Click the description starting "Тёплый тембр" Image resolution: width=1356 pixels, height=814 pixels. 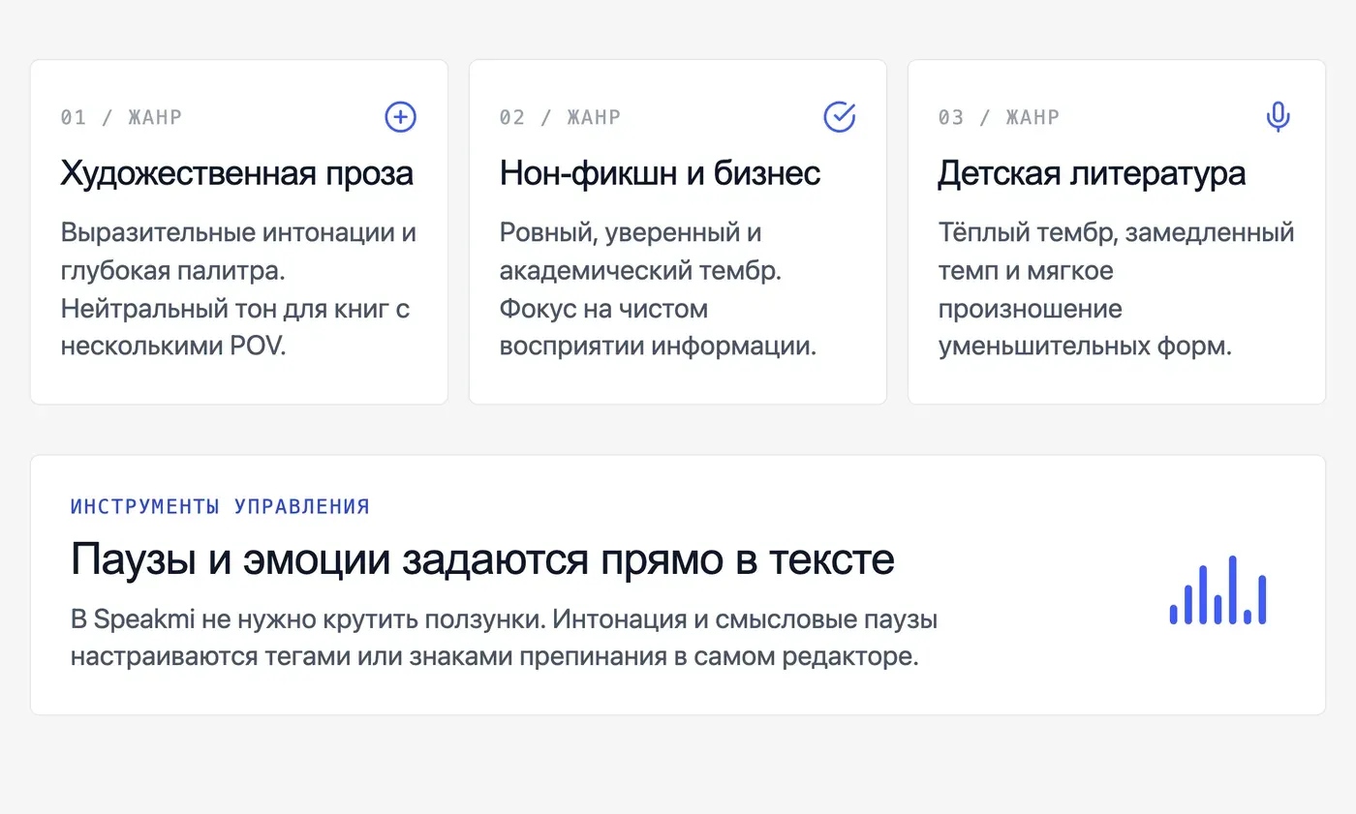(1117, 289)
